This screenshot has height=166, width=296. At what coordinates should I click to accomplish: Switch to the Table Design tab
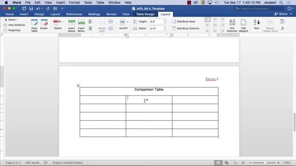[x=145, y=14]
